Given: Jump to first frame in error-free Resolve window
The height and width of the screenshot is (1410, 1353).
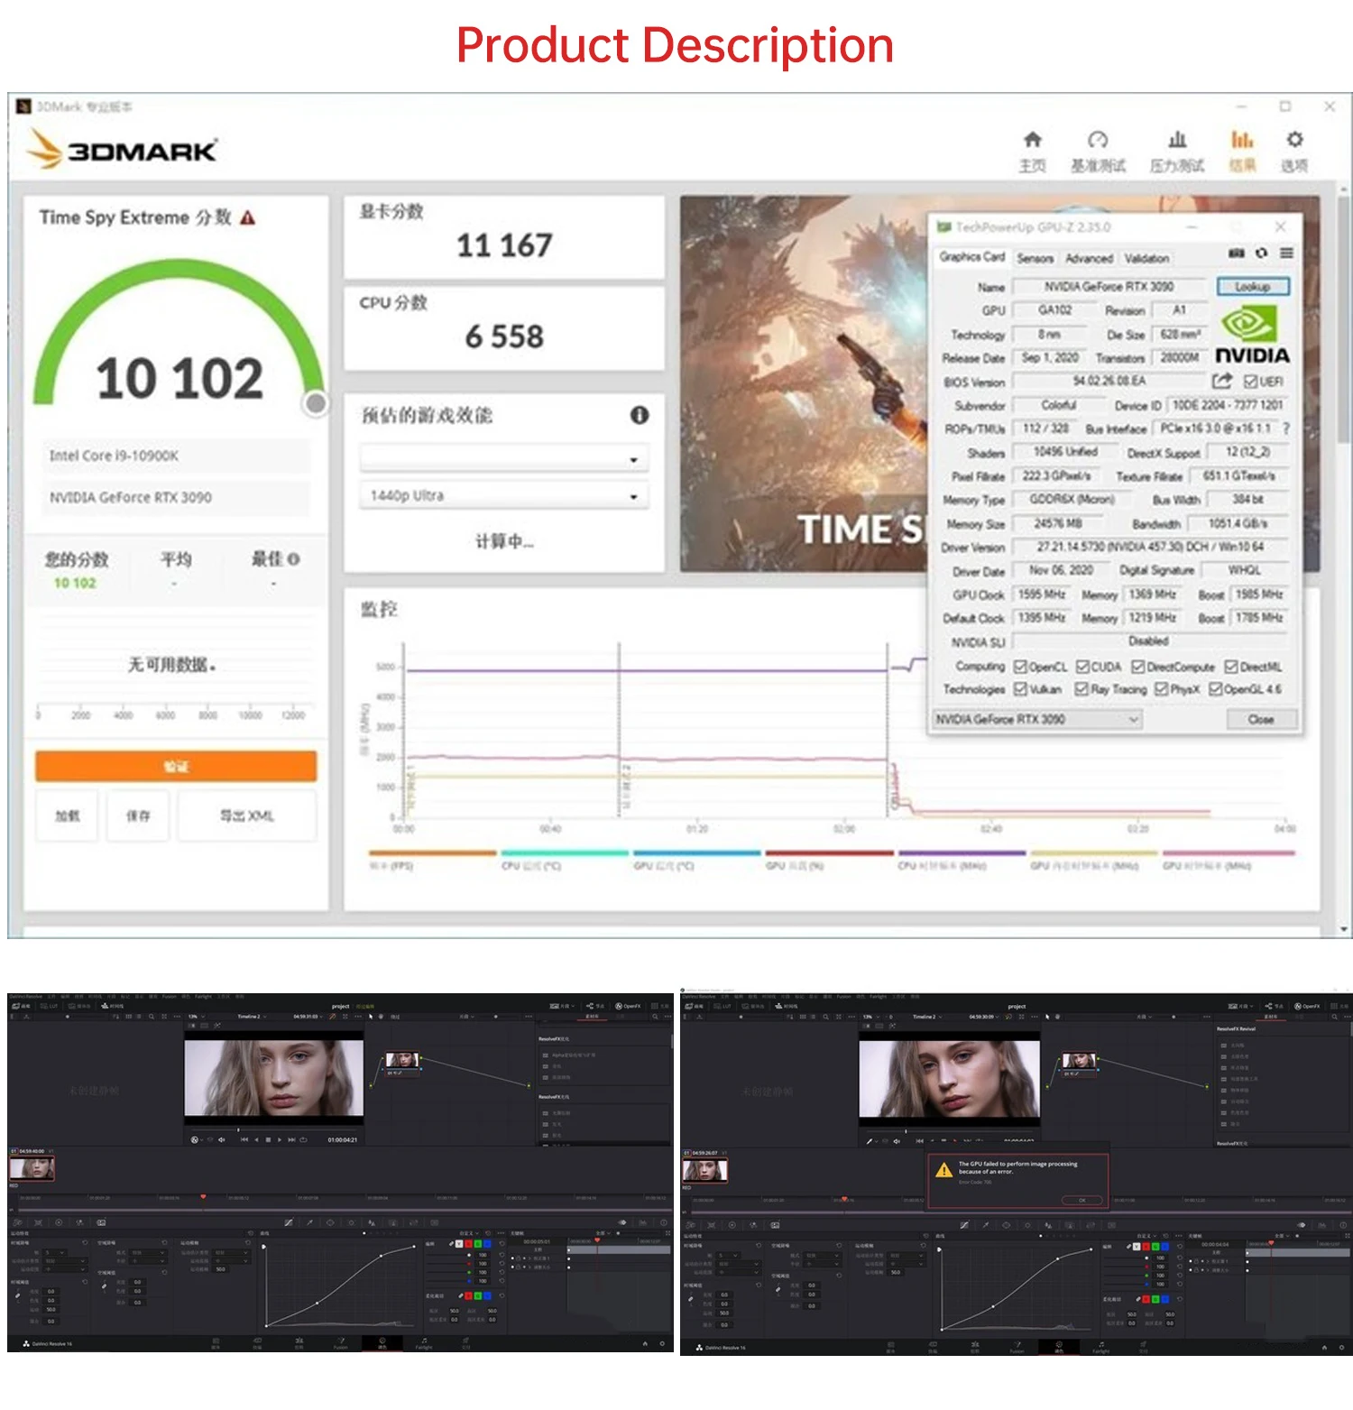Looking at the screenshot, I should pyautogui.click(x=244, y=1140).
